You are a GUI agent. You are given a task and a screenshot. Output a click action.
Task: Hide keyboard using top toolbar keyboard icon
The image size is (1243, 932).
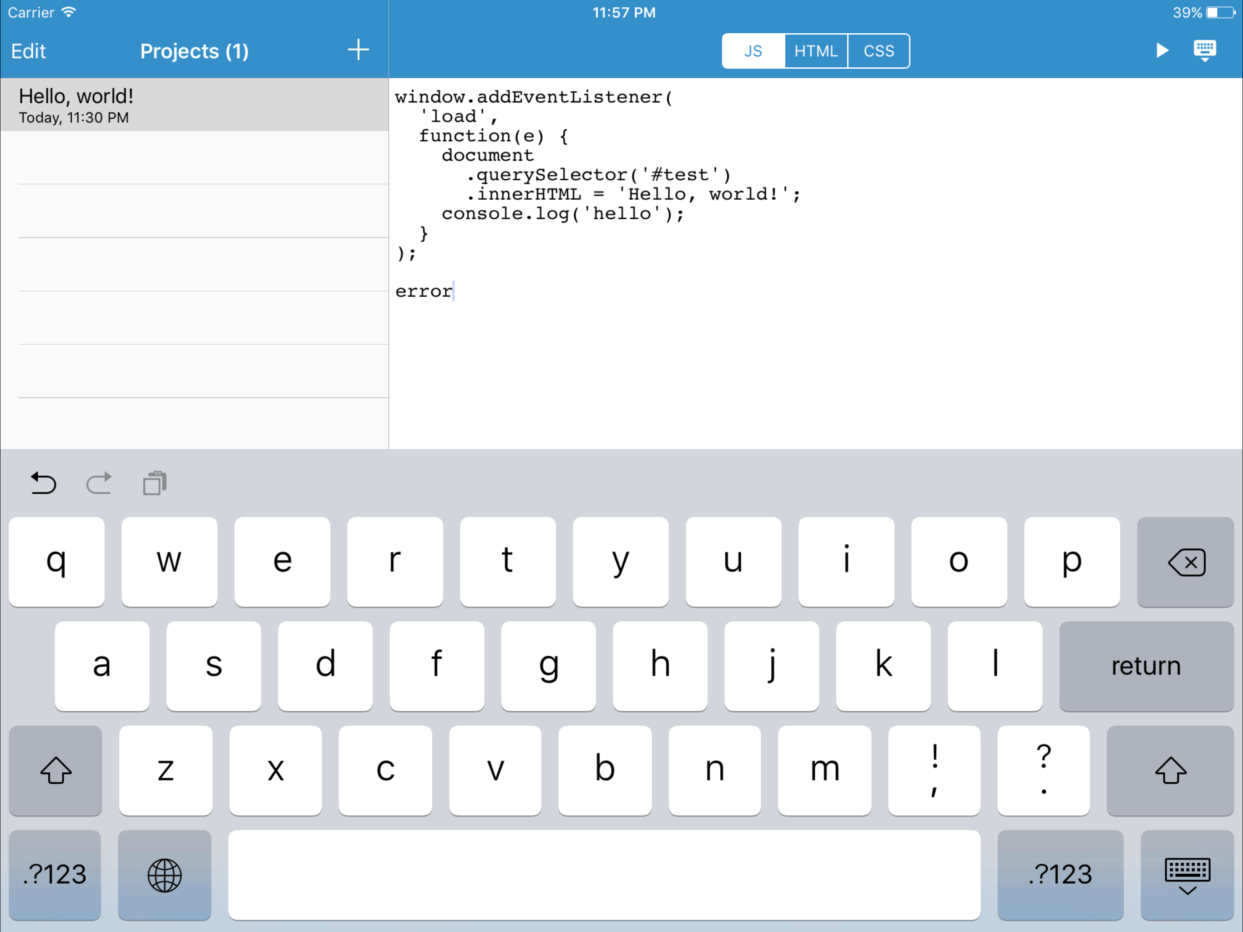click(x=1204, y=50)
